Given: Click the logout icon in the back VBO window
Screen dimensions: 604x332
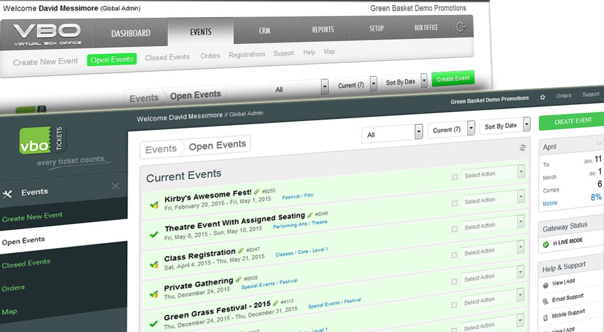Looking at the screenshot, I should (x=461, y=27).
